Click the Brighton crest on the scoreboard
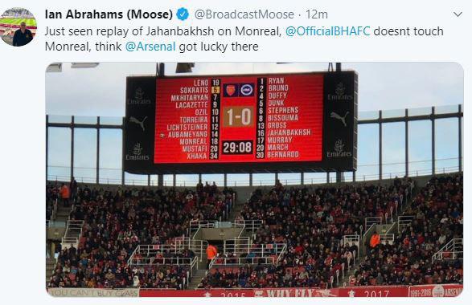This screenshot has height=305, width=472. click(x=247, y=90)
